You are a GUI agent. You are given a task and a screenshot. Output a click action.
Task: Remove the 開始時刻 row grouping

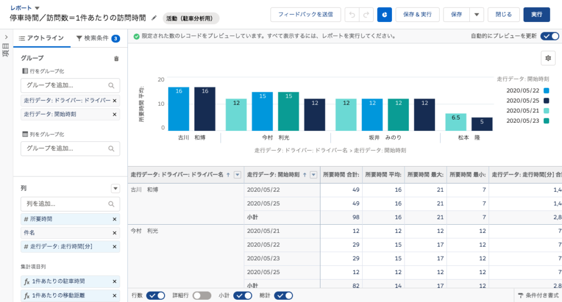(x=115, y=115)
